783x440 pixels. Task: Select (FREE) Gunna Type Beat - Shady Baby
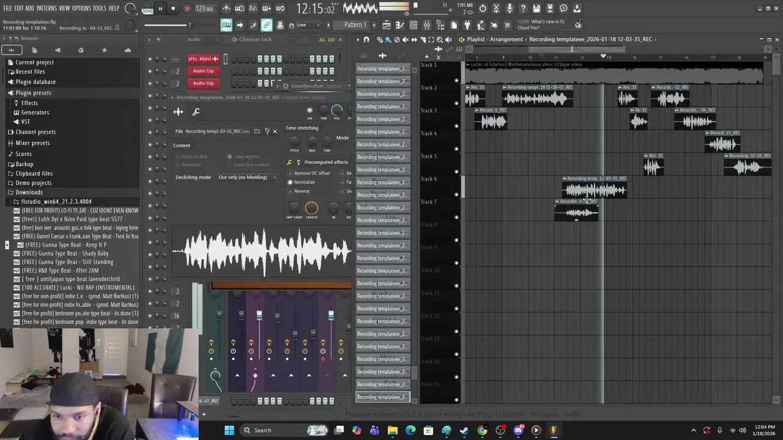(x=65, y=254)
